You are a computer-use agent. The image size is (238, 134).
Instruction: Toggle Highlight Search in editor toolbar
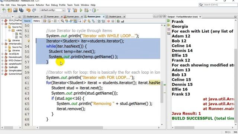coord(75,21)
